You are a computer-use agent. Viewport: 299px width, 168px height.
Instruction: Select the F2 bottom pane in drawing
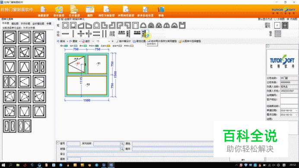pyautogui.click(x=87, y=85)
